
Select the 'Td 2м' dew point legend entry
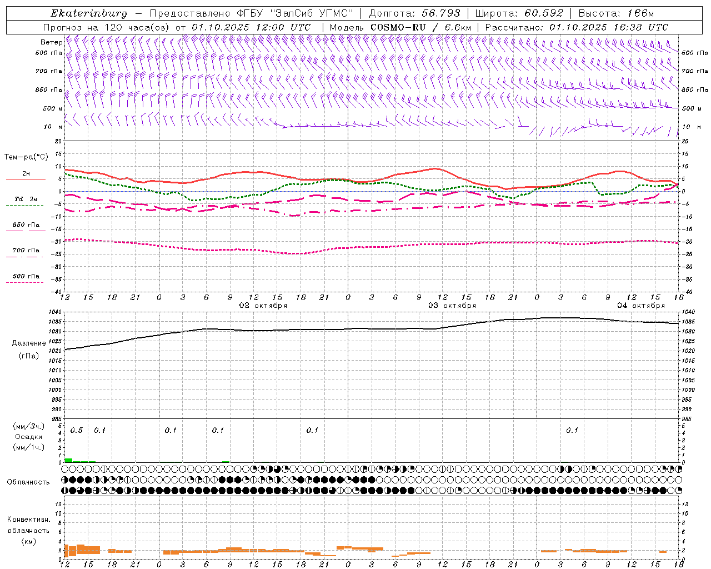click(26, 199)
